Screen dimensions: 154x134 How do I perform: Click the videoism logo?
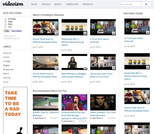pos(13,4)
